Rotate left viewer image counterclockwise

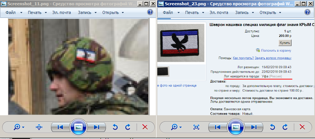coord(115,127)
